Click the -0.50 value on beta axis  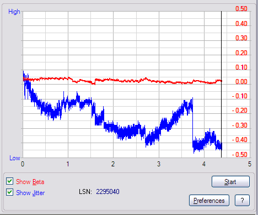click(240, 154)
